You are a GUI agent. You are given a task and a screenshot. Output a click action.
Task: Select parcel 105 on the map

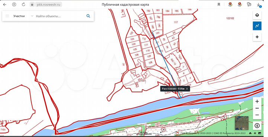pos(135,49)
